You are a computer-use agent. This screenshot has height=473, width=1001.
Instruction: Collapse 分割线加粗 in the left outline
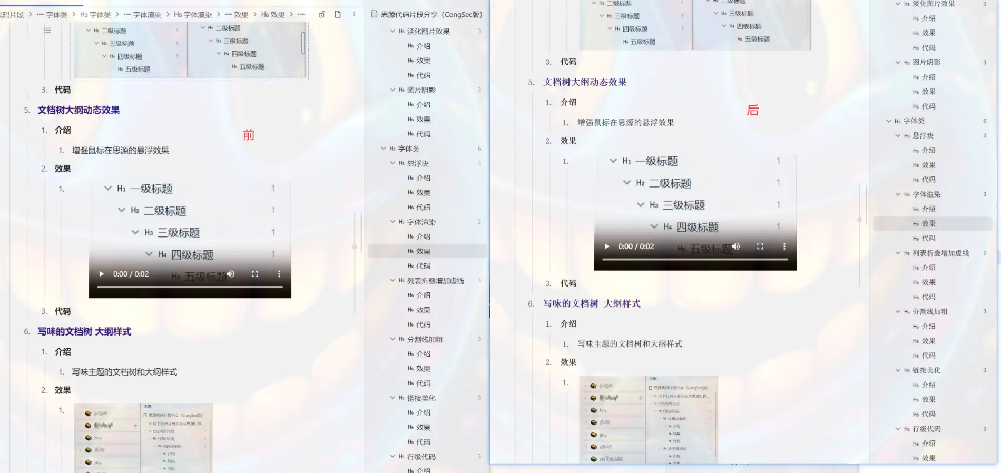click(392, 339)
